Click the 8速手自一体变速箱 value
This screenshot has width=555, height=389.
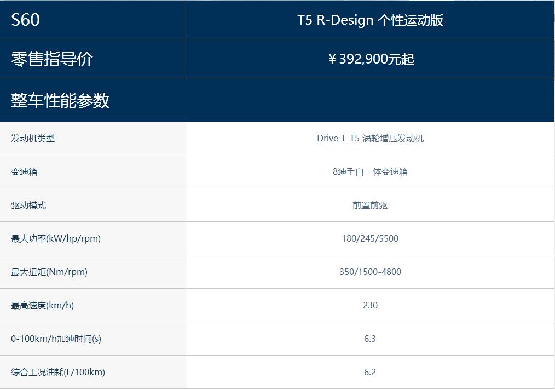click(370, 172)
